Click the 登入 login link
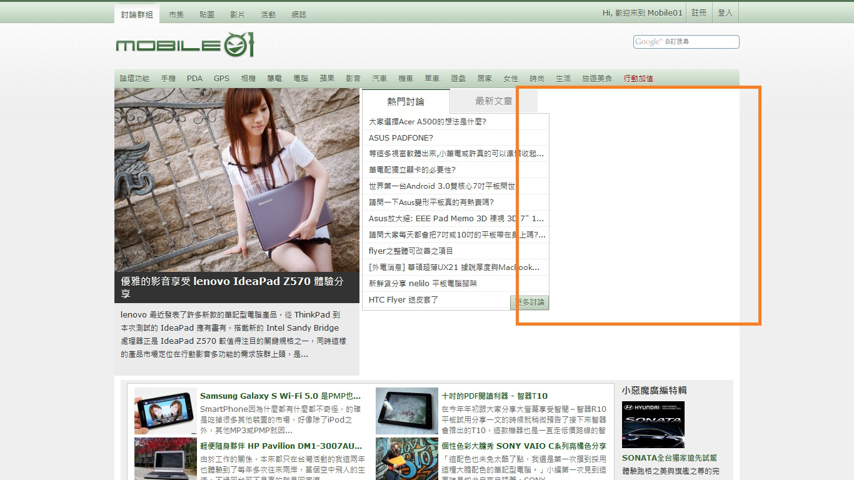 click(x=725, y=12)
